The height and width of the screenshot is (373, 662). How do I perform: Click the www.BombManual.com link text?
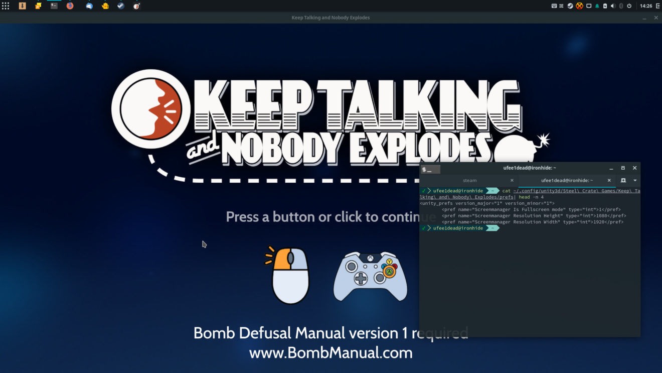point(330,353)
